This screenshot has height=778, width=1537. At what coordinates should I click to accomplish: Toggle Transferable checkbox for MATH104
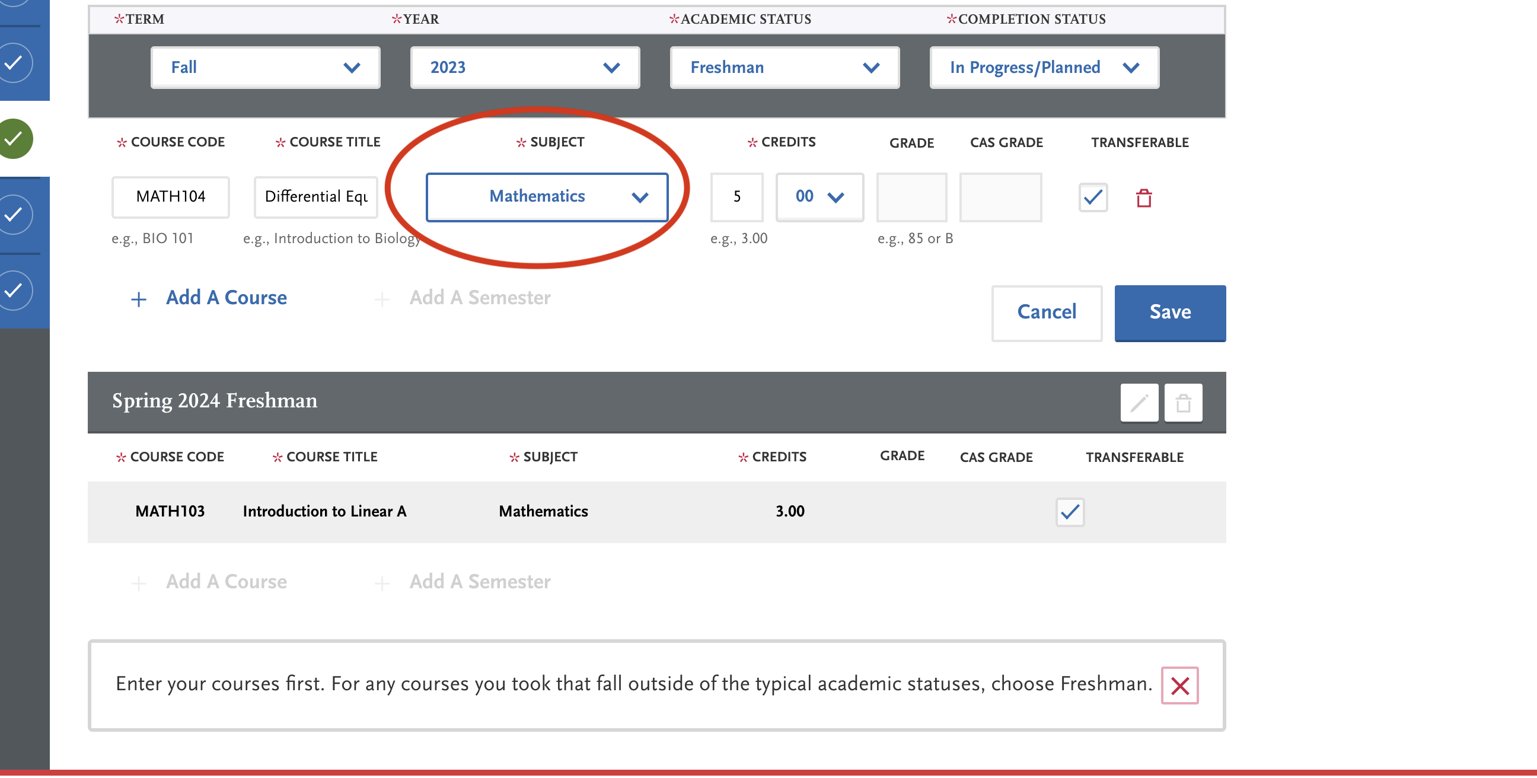click(1092, 197)
